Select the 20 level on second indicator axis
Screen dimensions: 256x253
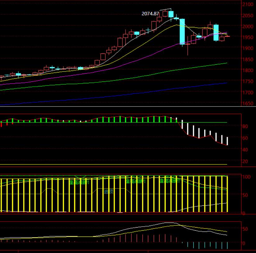(x=245, y=161)
